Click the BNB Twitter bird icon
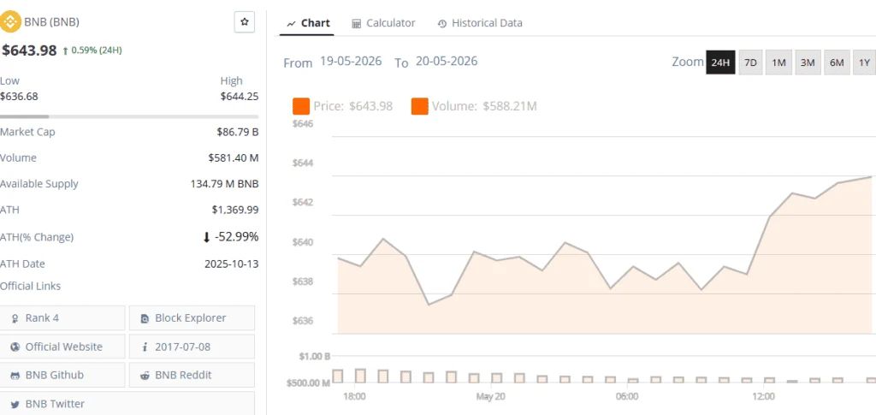This screenshot has width=876, height=415. (15, 404)
